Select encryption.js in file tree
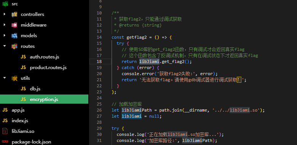 44,99
